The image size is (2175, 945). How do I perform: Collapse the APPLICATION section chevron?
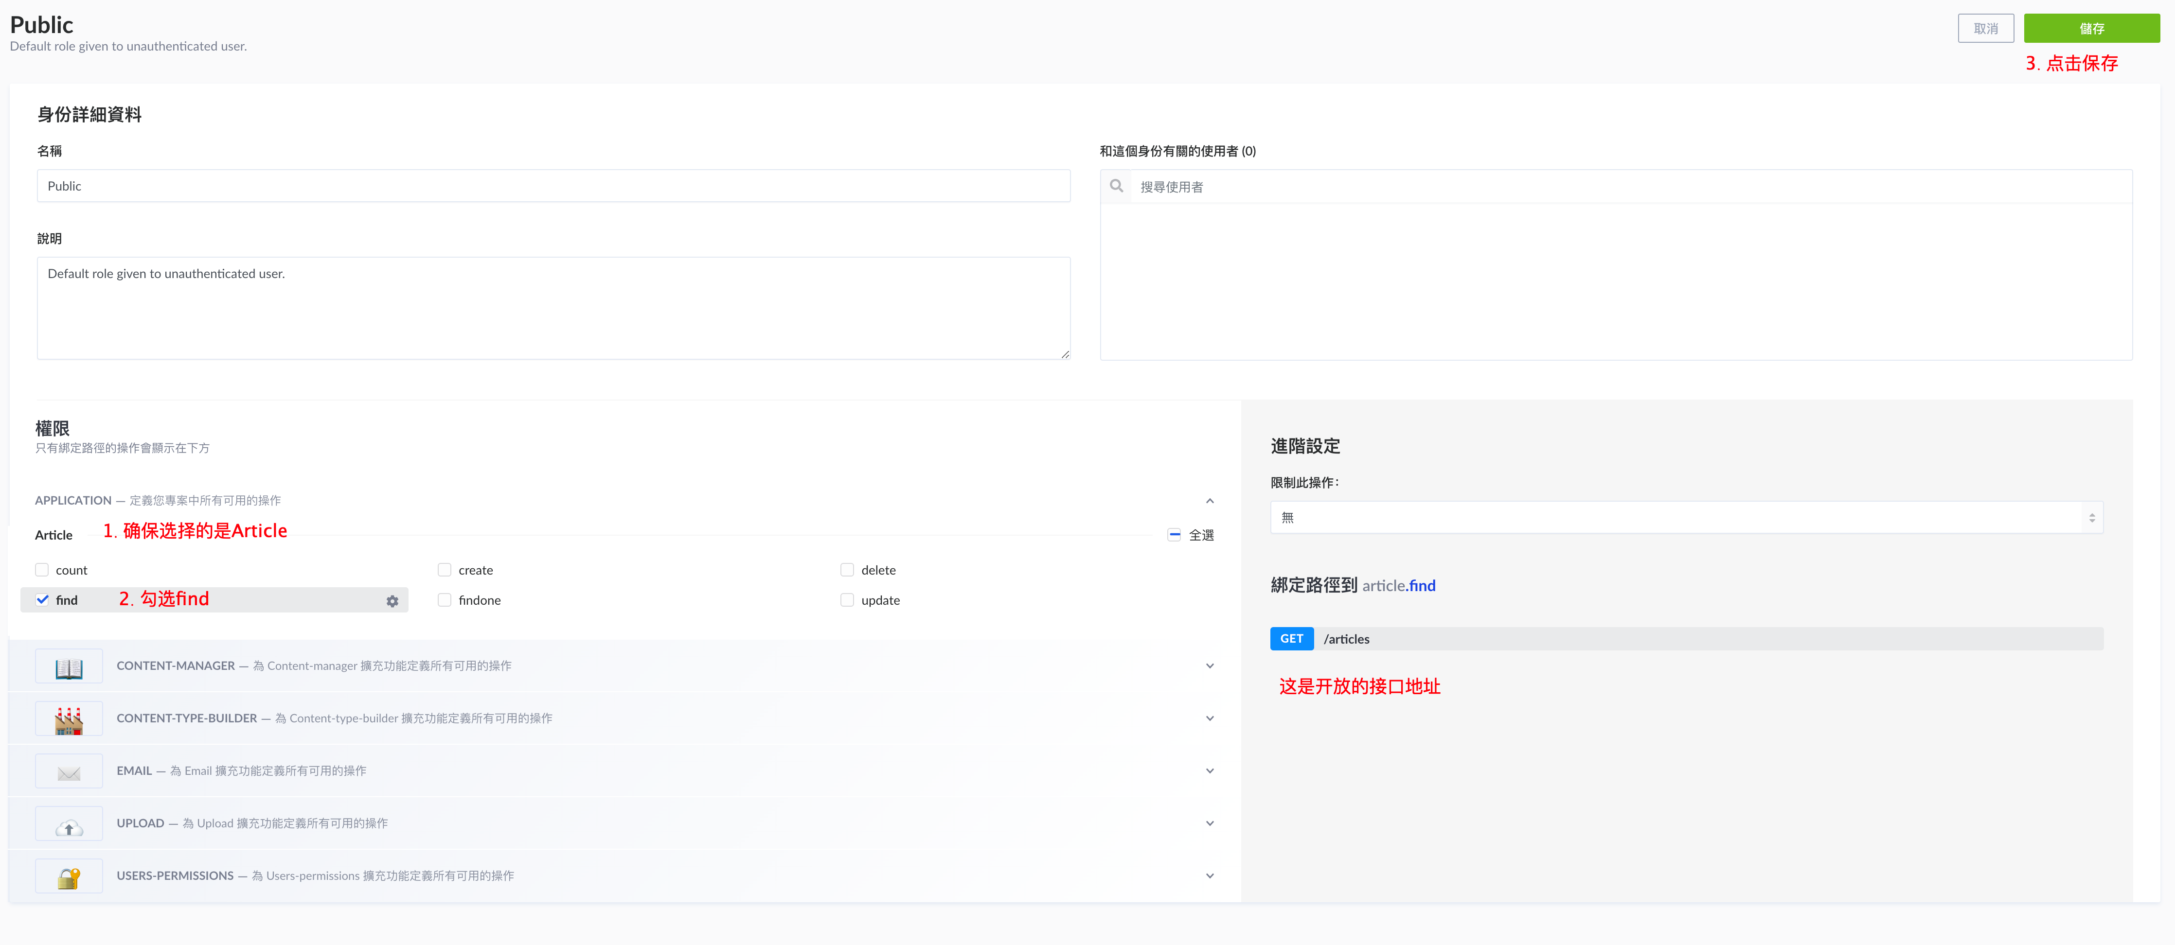tap(1209, 500)
